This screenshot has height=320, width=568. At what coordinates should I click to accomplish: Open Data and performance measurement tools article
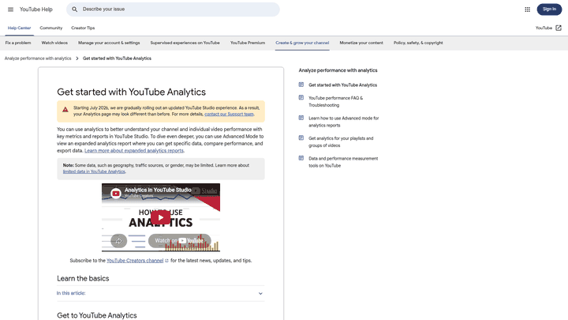click(343, 162)
